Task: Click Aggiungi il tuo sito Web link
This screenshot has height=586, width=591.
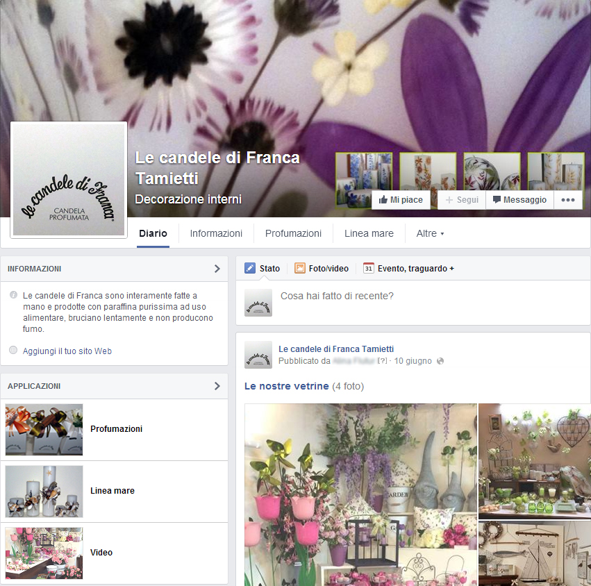Action: [x=67, y=351]
